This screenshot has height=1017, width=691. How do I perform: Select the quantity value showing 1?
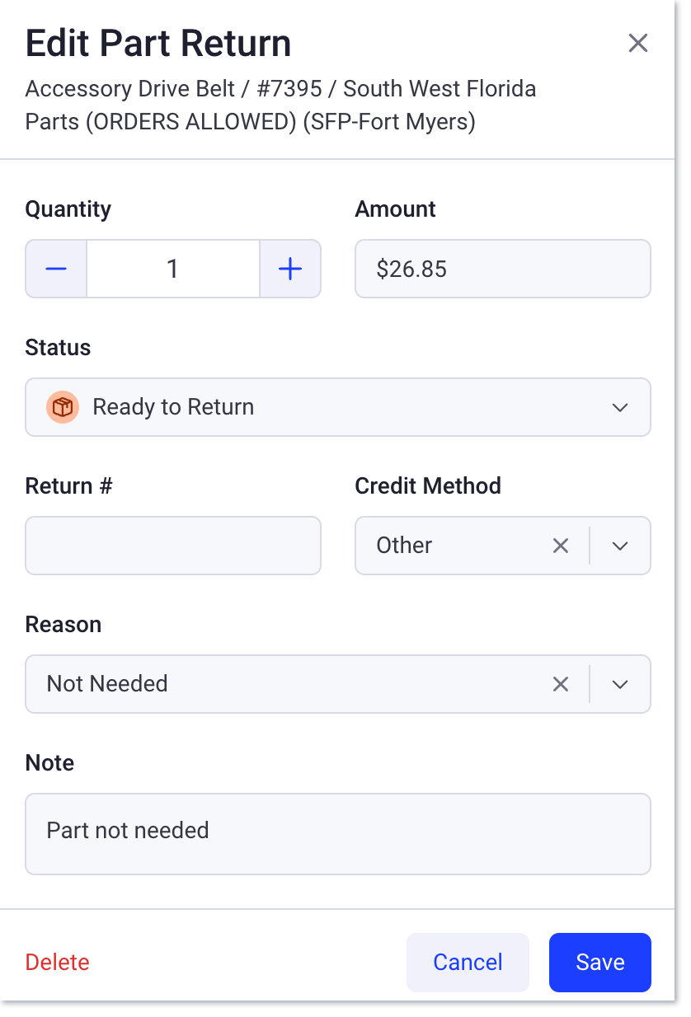172,269
